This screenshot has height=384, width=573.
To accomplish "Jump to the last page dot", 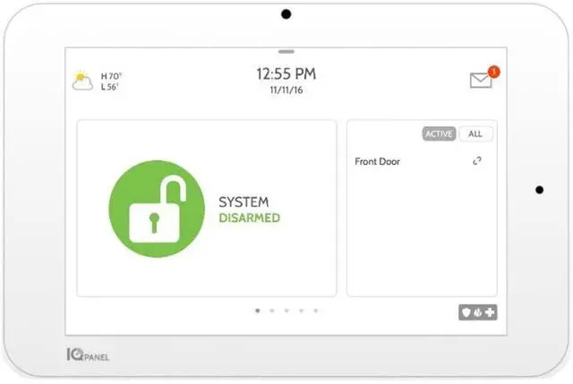I will [x=316, y=311].
